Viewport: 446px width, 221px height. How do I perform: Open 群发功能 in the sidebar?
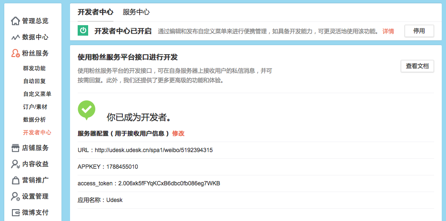[34, 68]
